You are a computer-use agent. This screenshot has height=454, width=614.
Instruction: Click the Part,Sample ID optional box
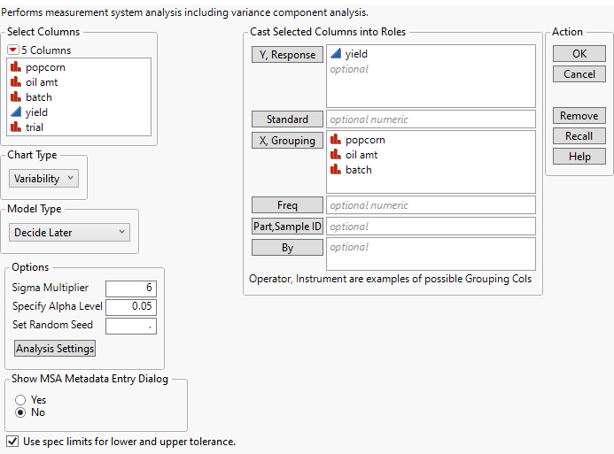431,226
